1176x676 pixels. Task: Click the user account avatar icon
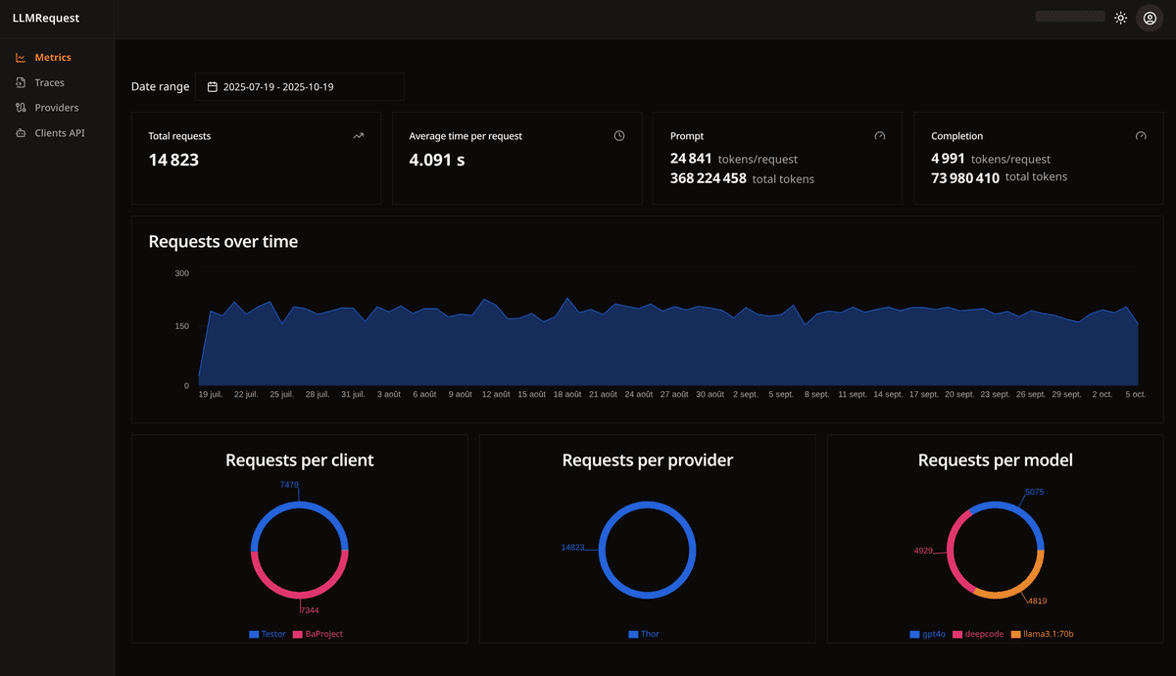pos(1150,18)
